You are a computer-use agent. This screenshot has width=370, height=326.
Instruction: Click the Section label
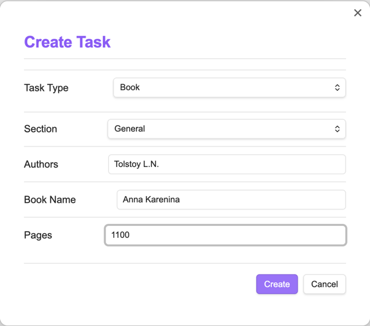pyautogui.click(x=40, y=129)
